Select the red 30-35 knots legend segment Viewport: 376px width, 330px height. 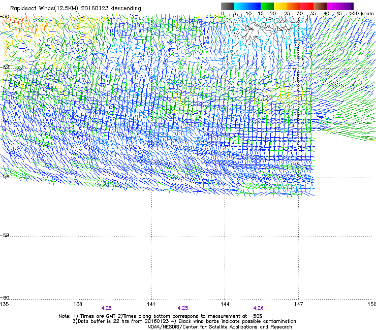pos(307,6)
